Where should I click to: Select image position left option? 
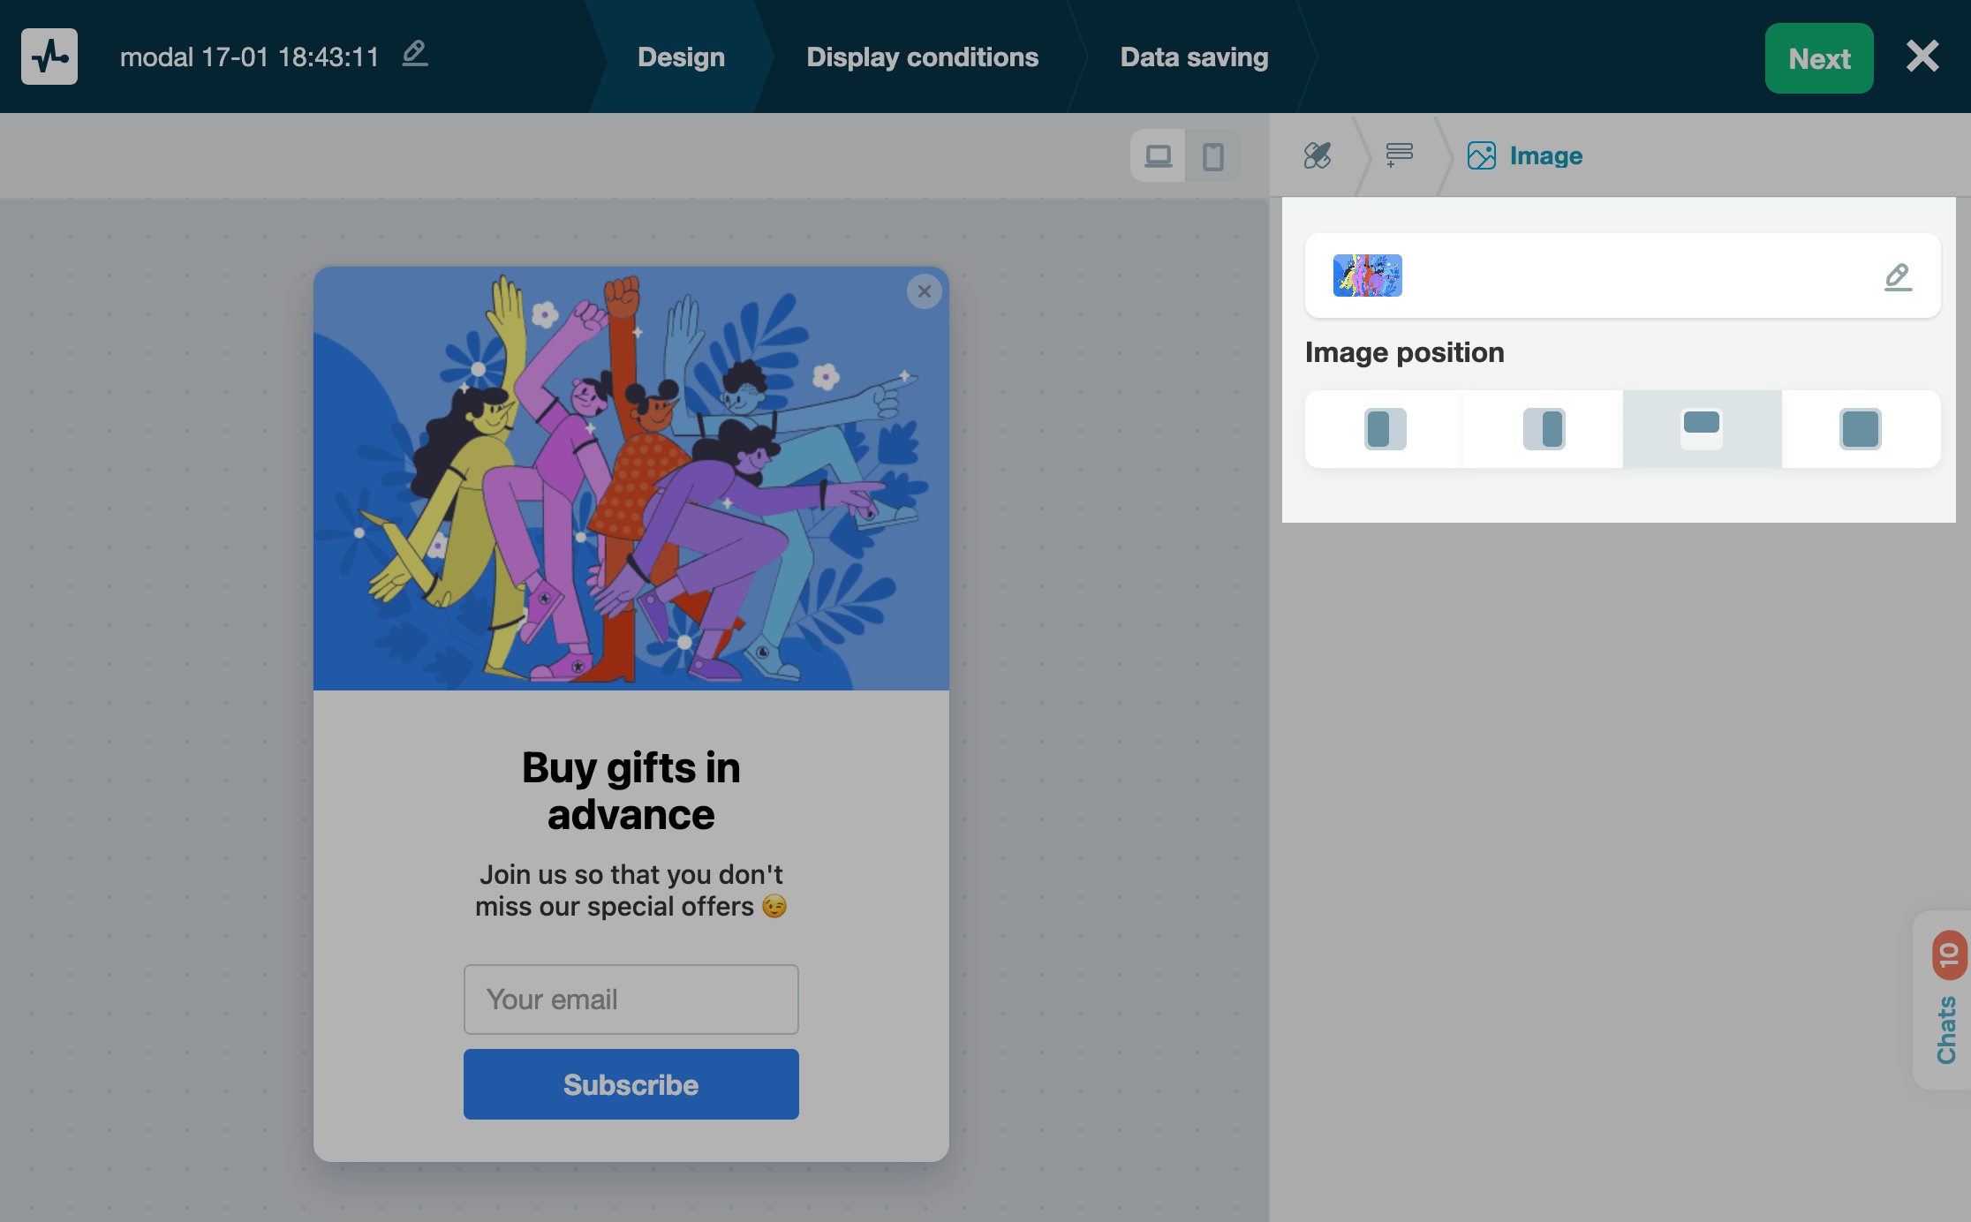[1384, 429]
